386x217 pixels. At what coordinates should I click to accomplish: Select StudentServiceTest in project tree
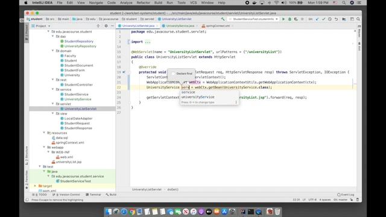(75, 181)
